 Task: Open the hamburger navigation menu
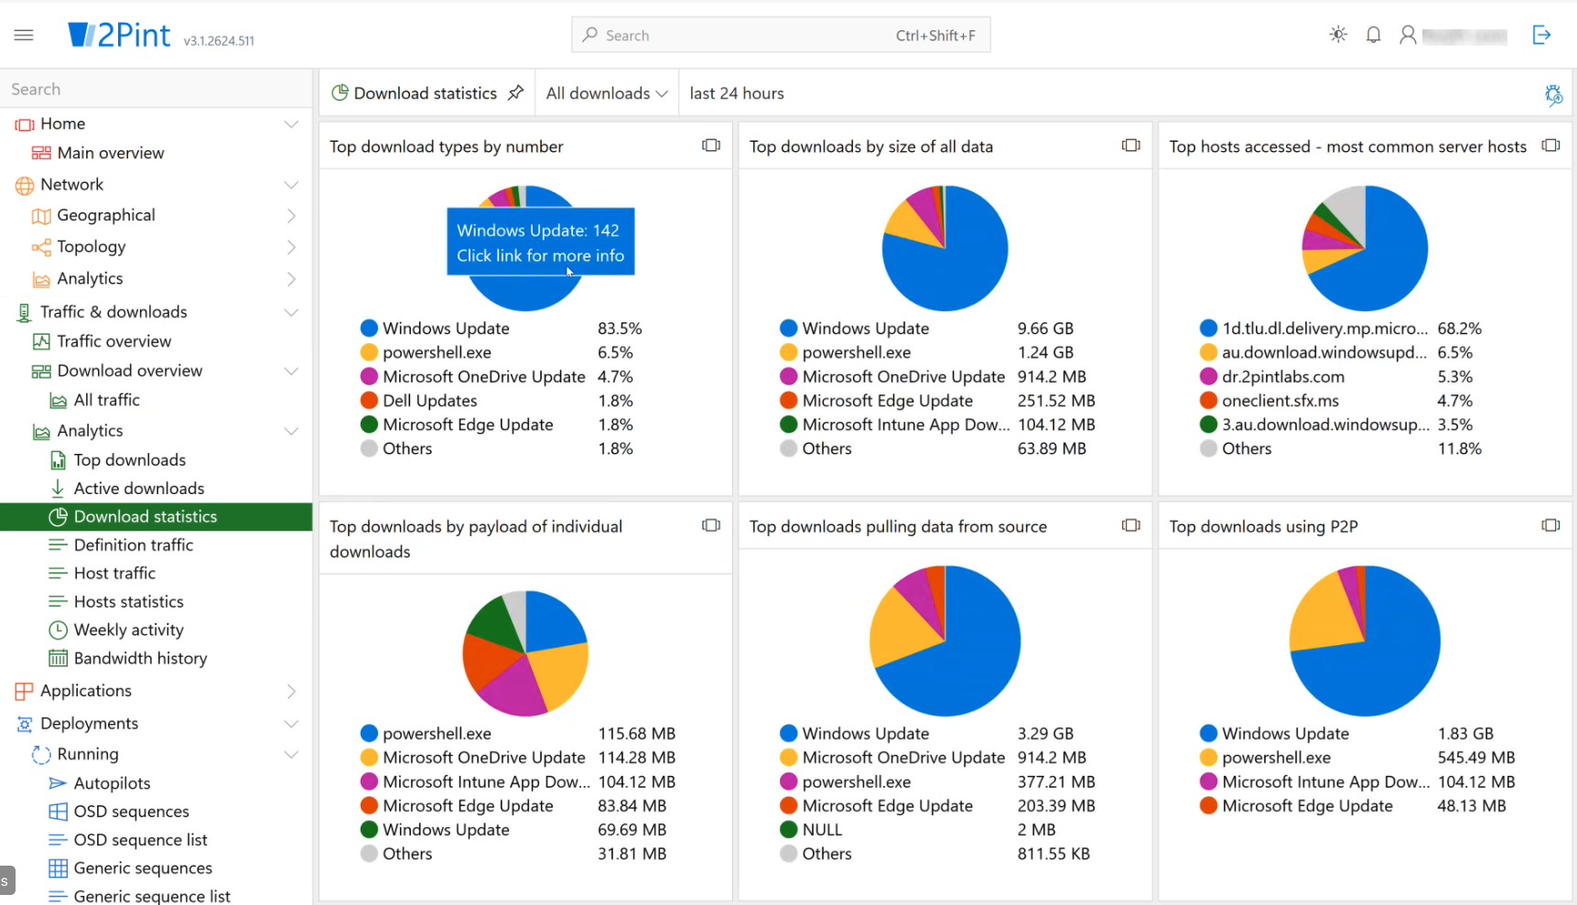pos(24,35)
